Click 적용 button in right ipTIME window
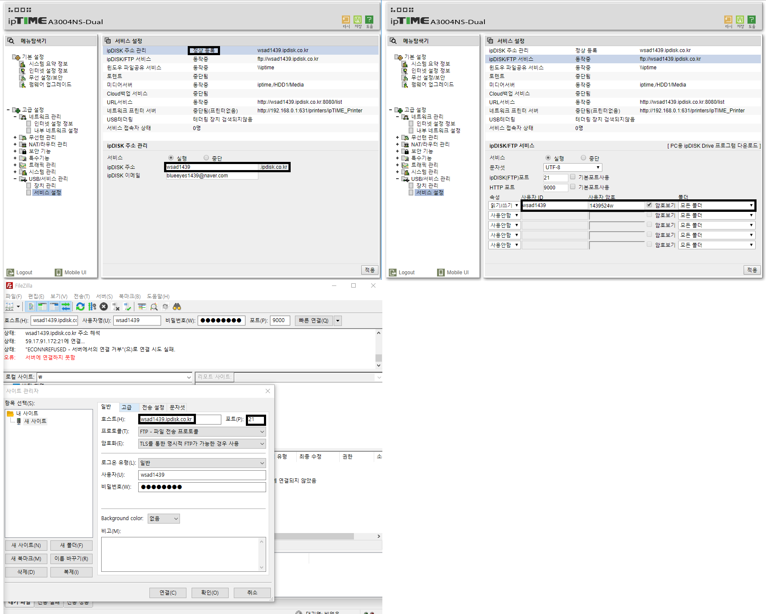The width and height of the screenshot is (766, 614). tap(752, 270)
